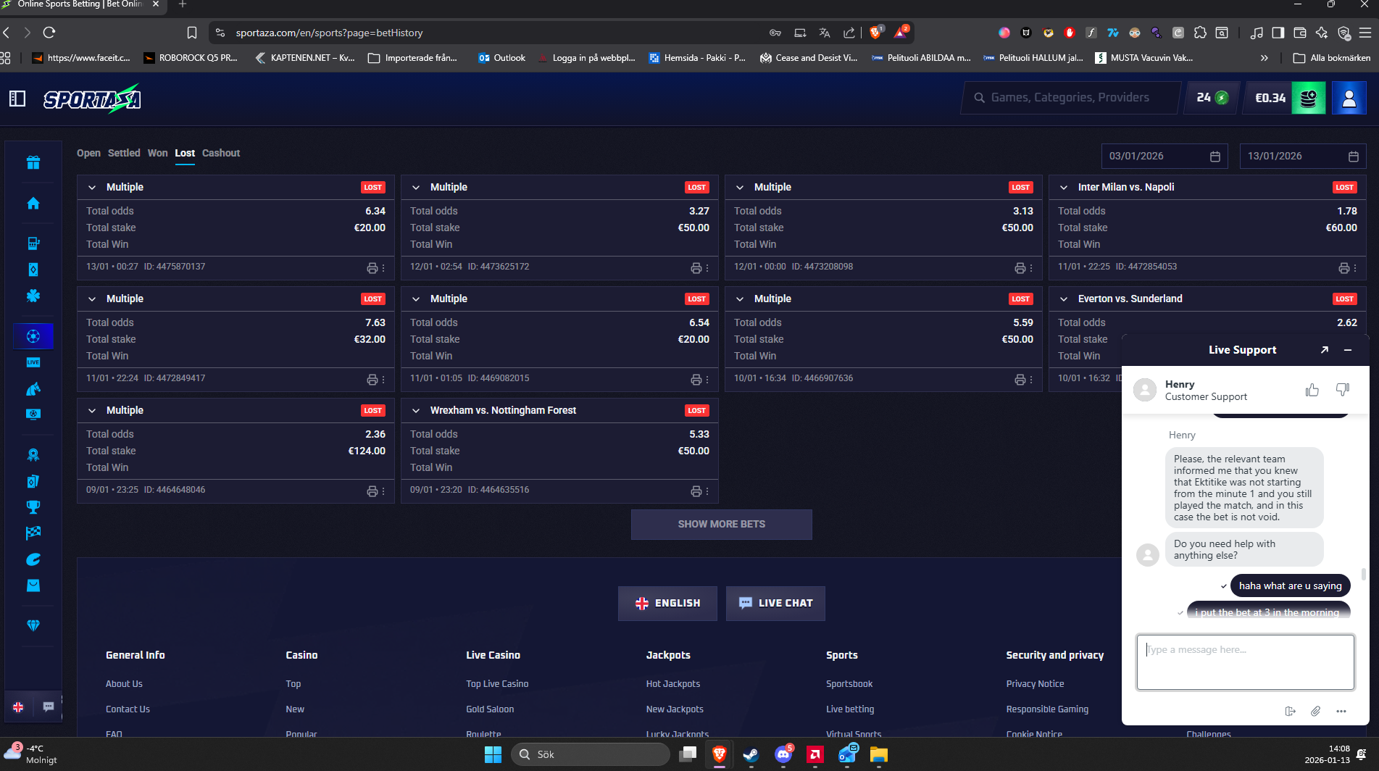Open chat more options ellipsis menu
Screen dimensions: 1379x771
[x=1341, y=711]
